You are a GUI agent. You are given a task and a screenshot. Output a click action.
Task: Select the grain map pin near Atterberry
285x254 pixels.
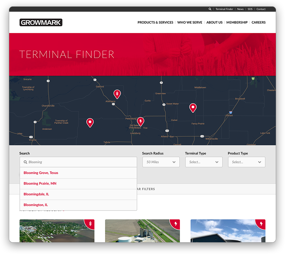coord(117,94)
